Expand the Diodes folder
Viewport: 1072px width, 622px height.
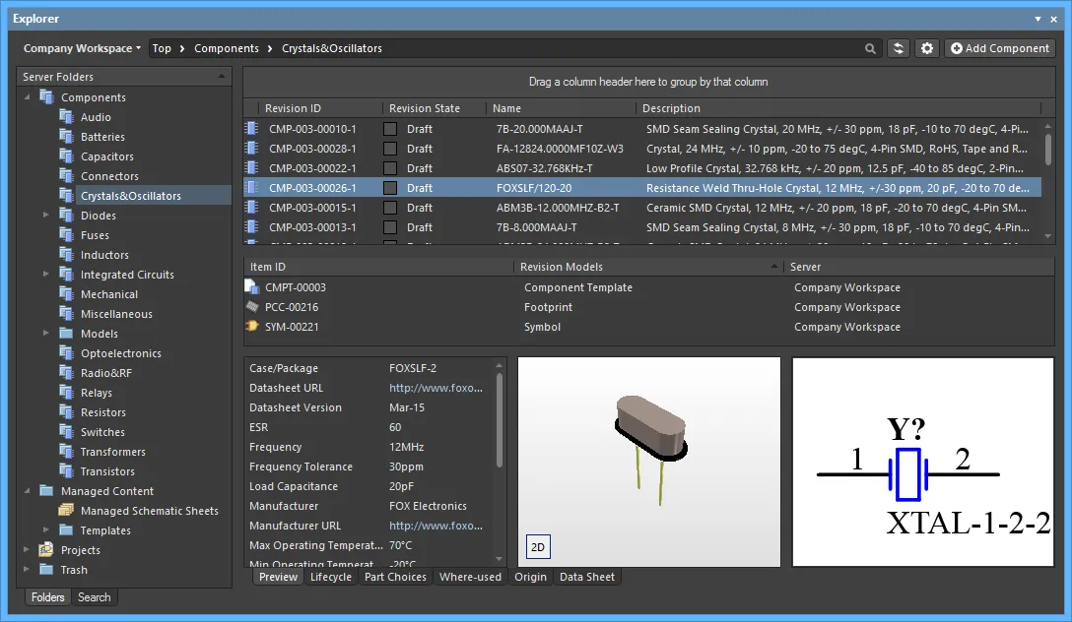pyautogui.click(x=45, y=216)
